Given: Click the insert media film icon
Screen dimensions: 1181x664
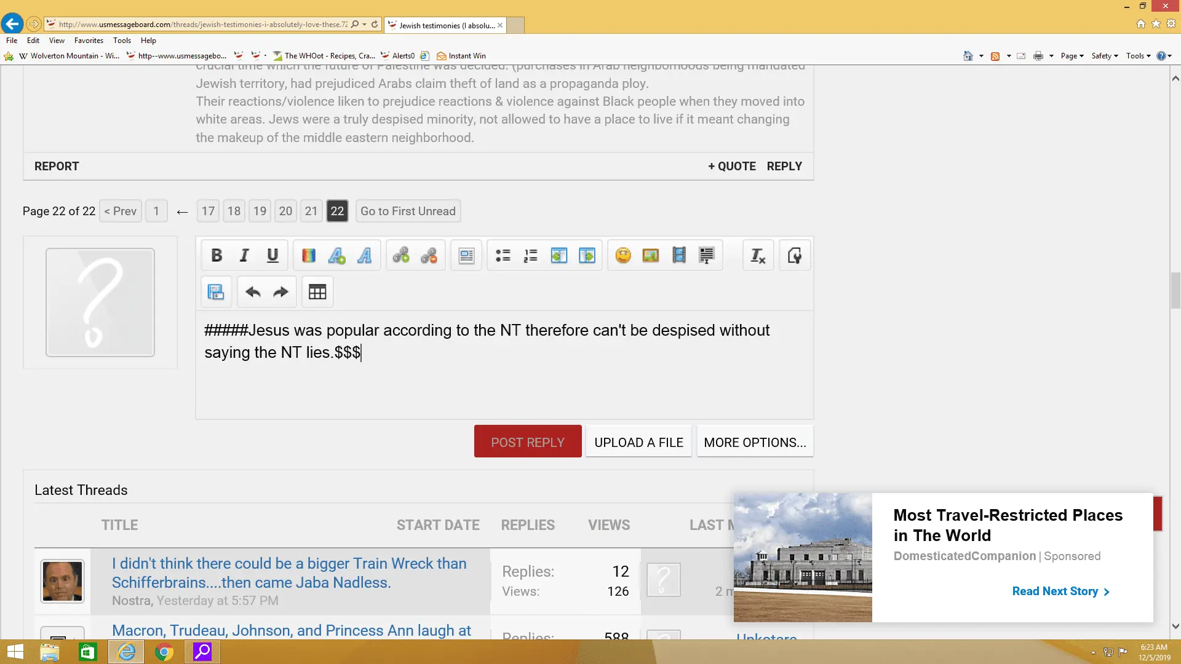Looking at the screenshot, I should pos(679,256).
